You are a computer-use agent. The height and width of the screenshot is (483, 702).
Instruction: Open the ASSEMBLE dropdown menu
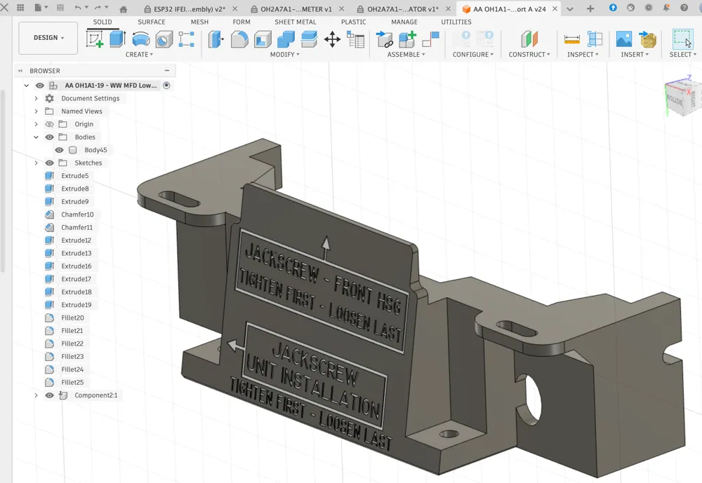(x=406, y=55)
